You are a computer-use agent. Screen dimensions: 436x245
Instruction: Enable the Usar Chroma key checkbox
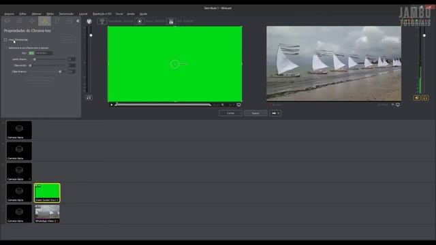coord(5,40)
